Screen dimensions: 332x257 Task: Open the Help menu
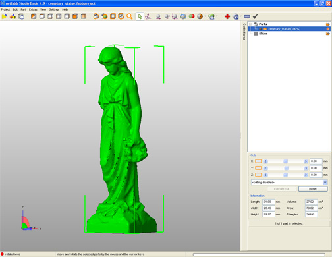[x=65, y=9]
